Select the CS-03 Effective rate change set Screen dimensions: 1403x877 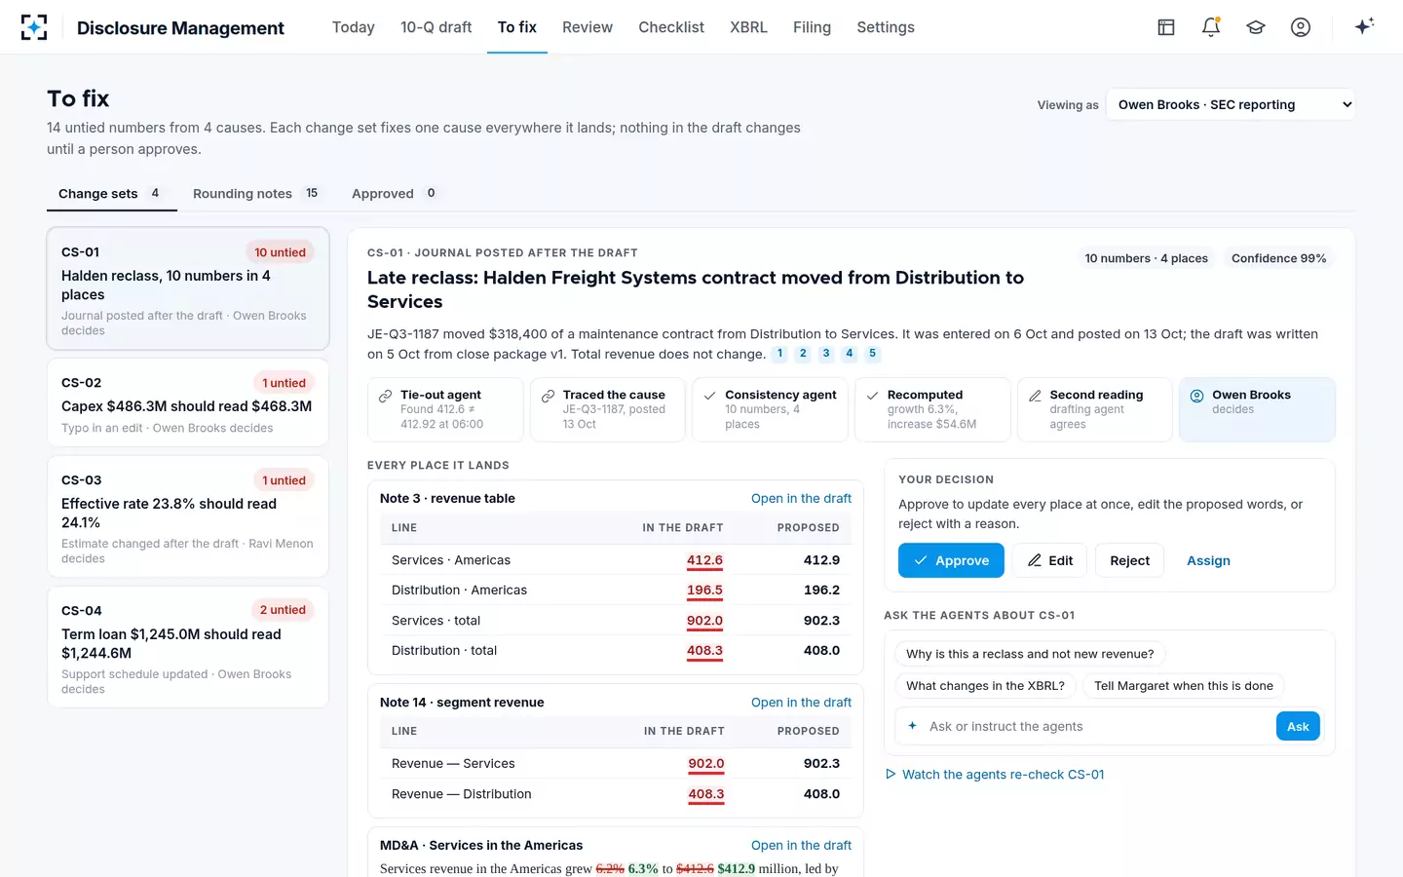coord(188,516)
